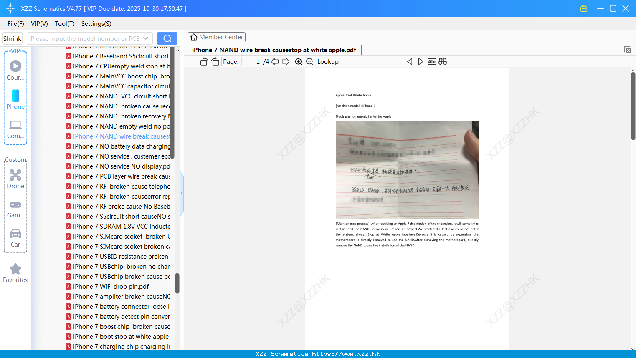636x358 pixels.
Task: Click the page number field
Action: point(251,62)
